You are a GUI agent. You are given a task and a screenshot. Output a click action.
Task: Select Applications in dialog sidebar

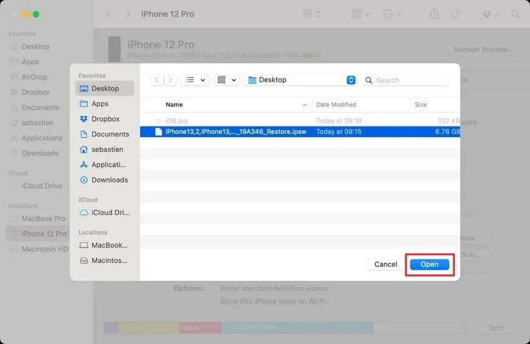105,165
